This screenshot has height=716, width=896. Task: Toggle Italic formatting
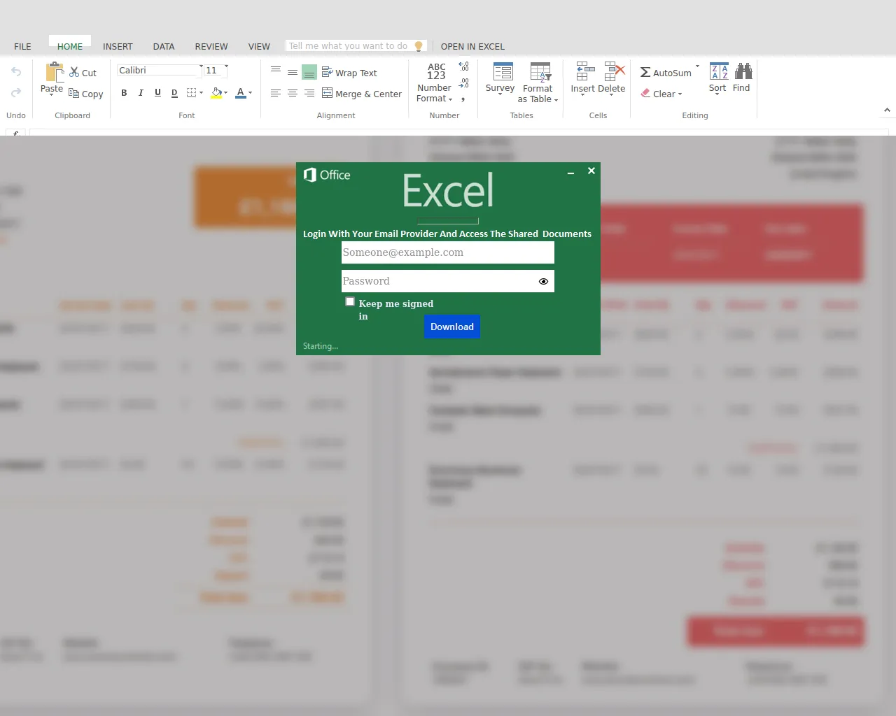point(141,92)
